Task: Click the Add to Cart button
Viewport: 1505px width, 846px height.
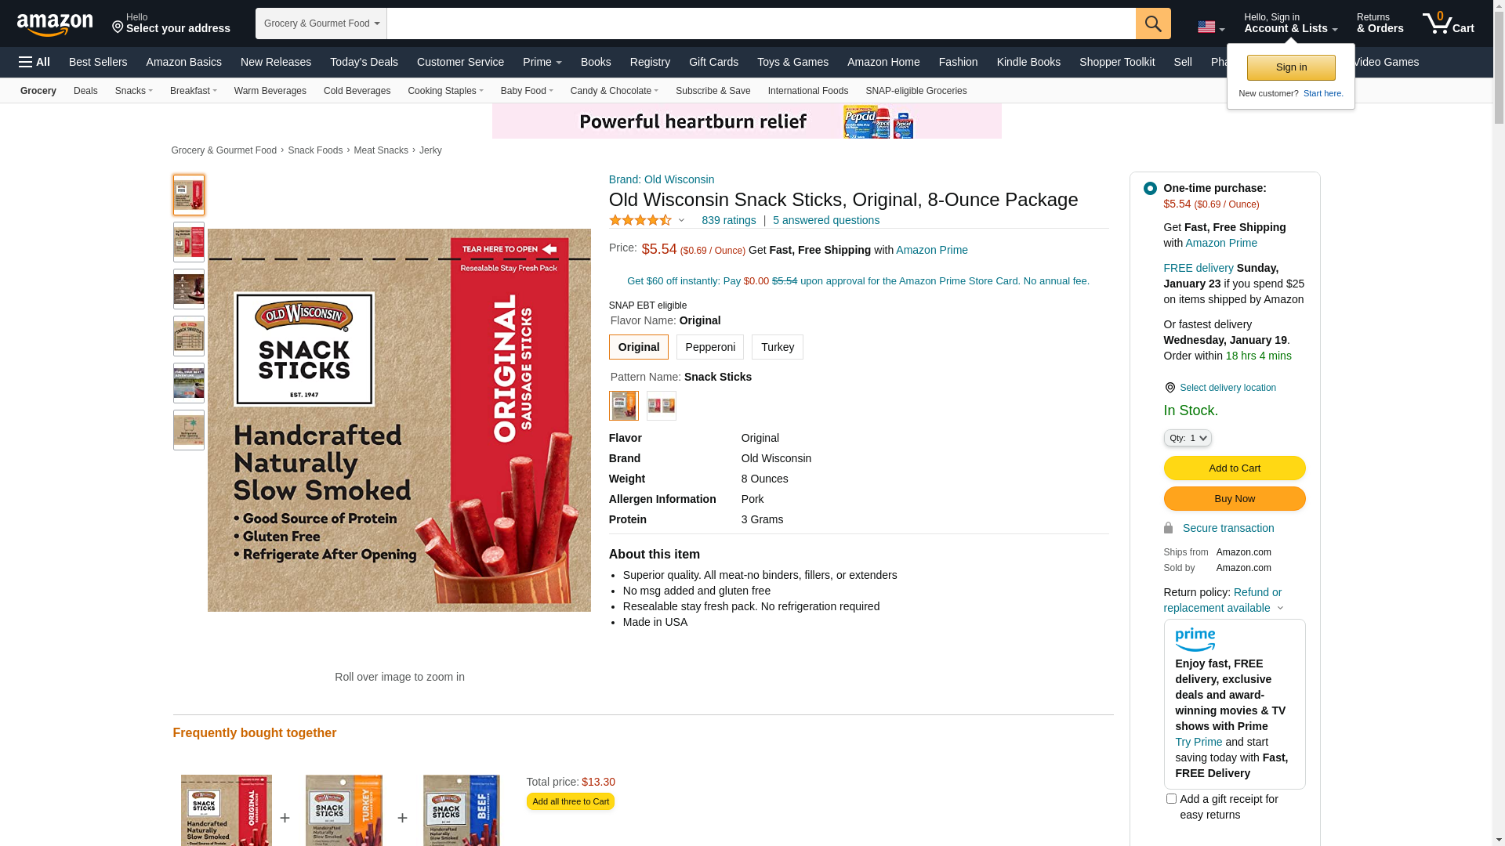Action: (x=1235, y=468)
